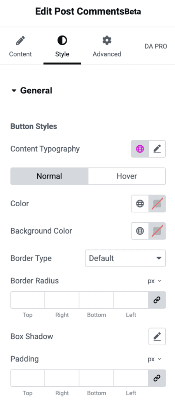Click the Background Color globe icon
This screenshot has height=400, width=175.
(140, 231)
